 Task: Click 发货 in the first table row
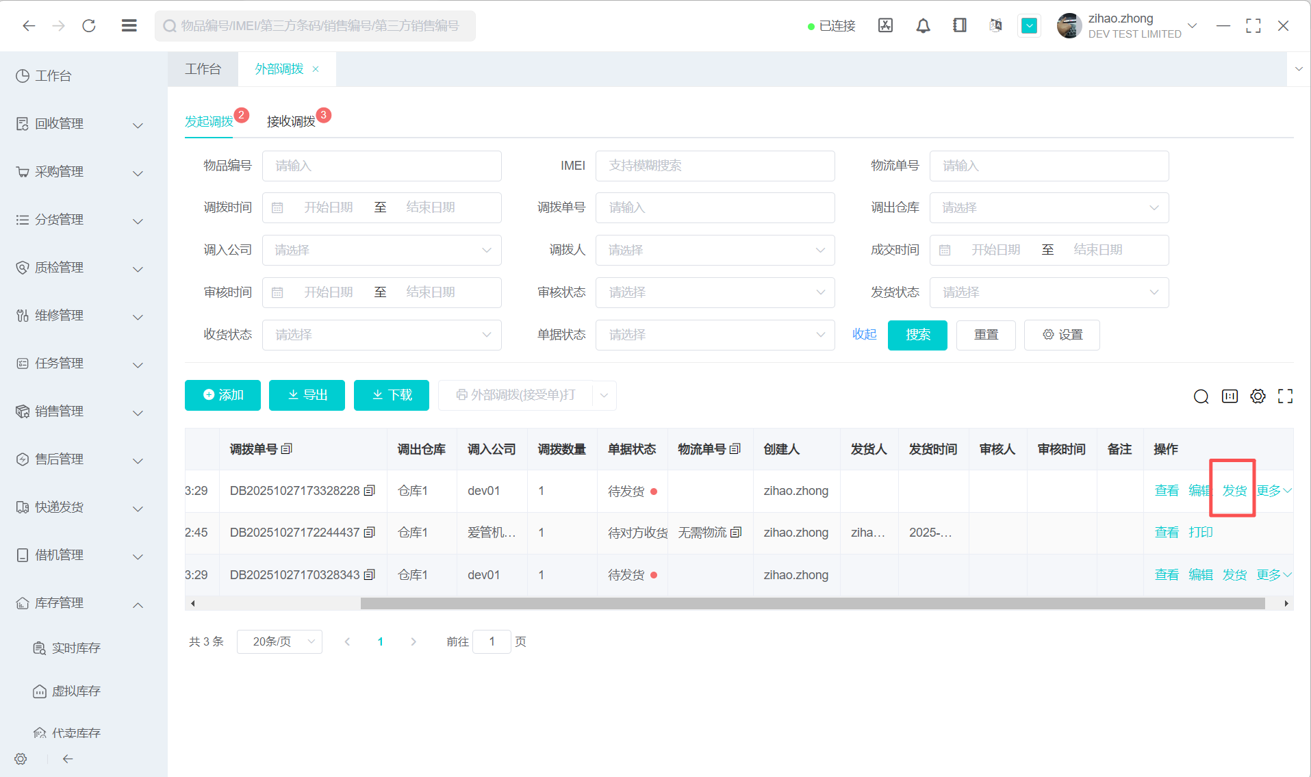pos(1234,491)
